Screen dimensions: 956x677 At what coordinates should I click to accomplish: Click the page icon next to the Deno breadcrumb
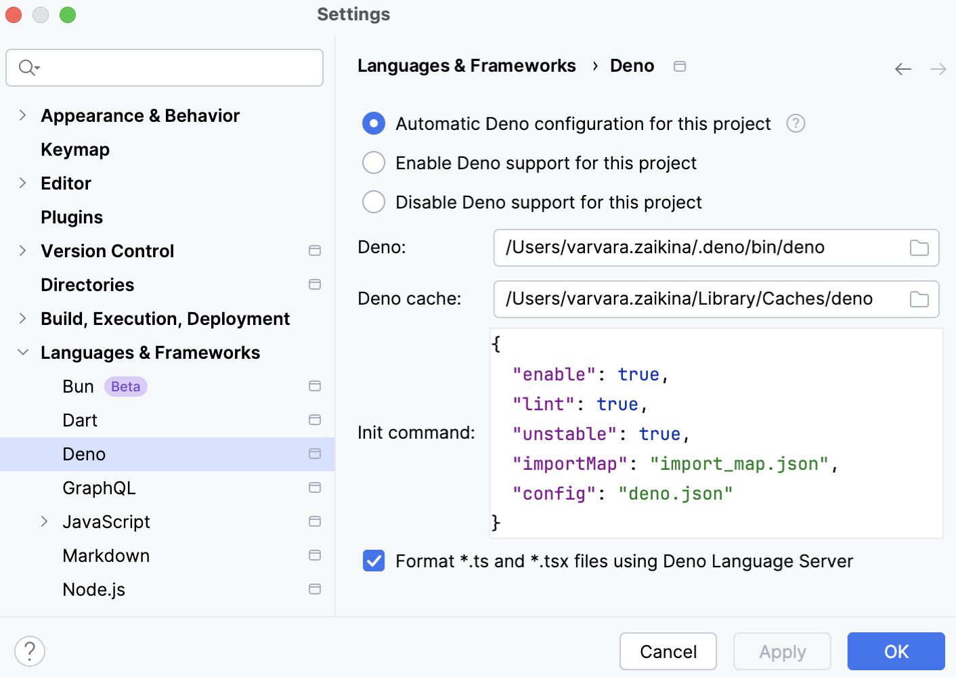(x=680, y=66)
